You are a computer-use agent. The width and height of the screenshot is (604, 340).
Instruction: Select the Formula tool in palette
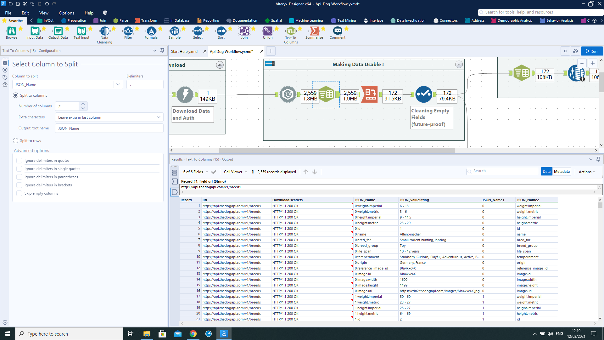[151, 31]
